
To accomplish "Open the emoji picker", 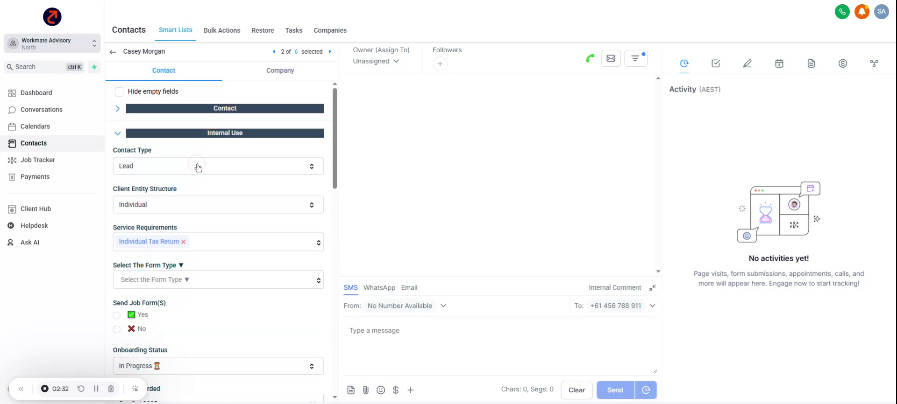I will pos(381,390).
